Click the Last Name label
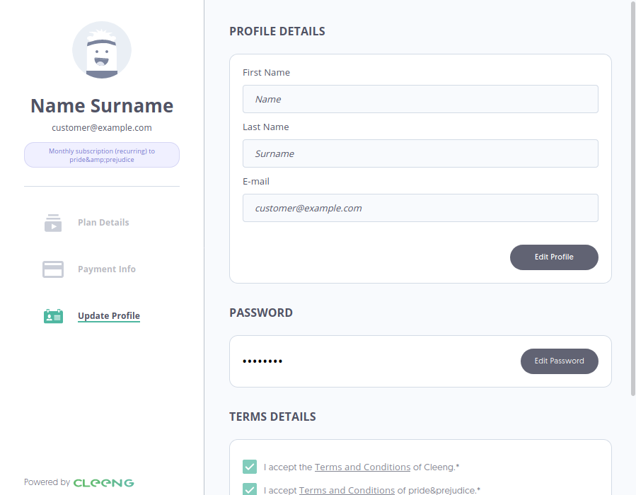 tap(266, 127)
